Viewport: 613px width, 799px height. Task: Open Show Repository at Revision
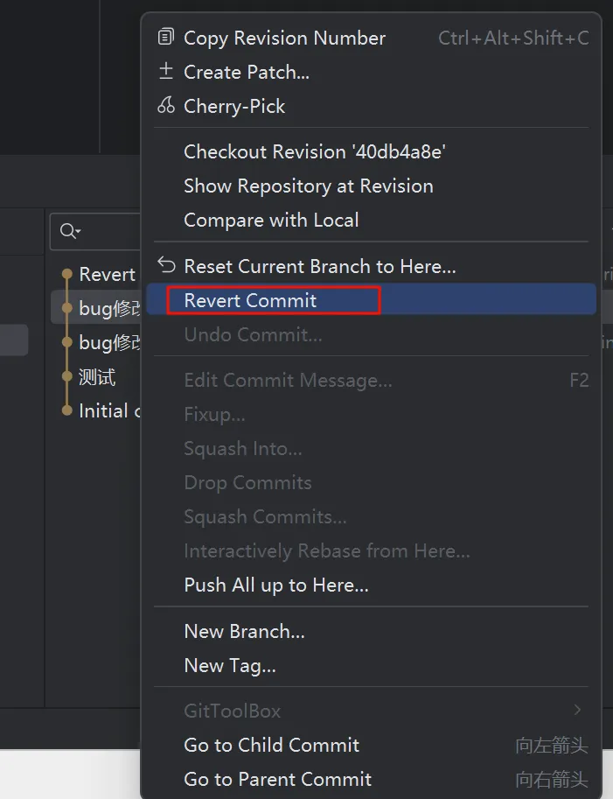coord(308,186)
